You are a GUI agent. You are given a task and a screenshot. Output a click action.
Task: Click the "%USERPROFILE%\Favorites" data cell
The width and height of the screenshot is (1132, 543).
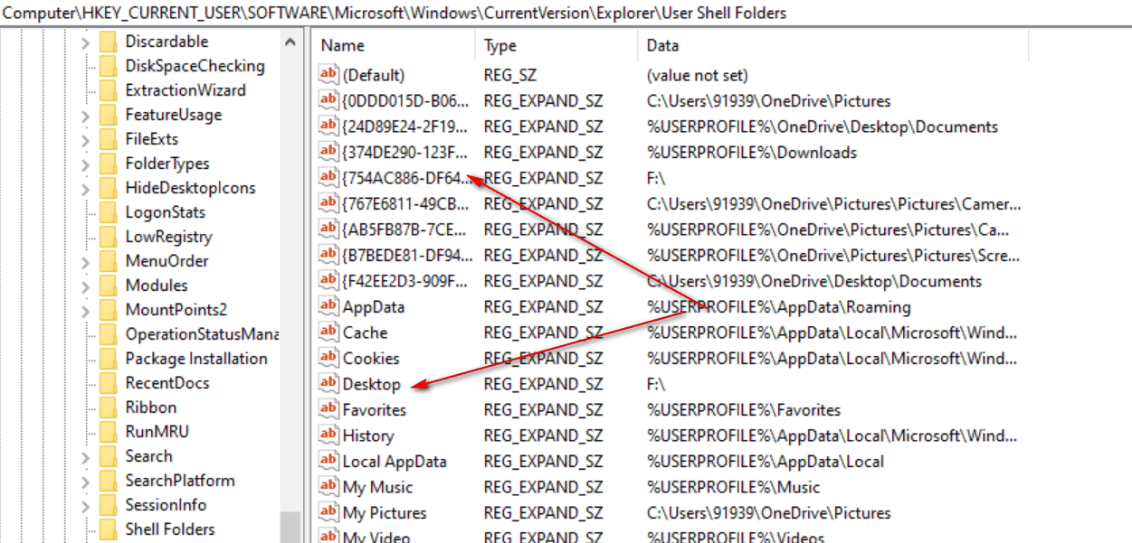743,410
